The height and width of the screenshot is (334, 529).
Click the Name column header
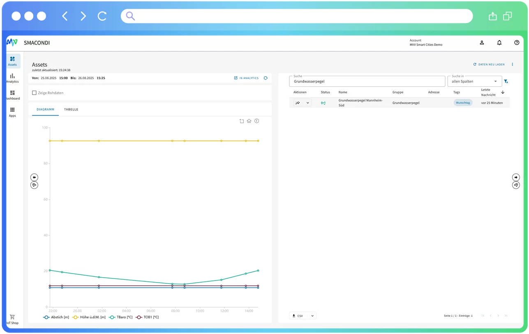343,92
